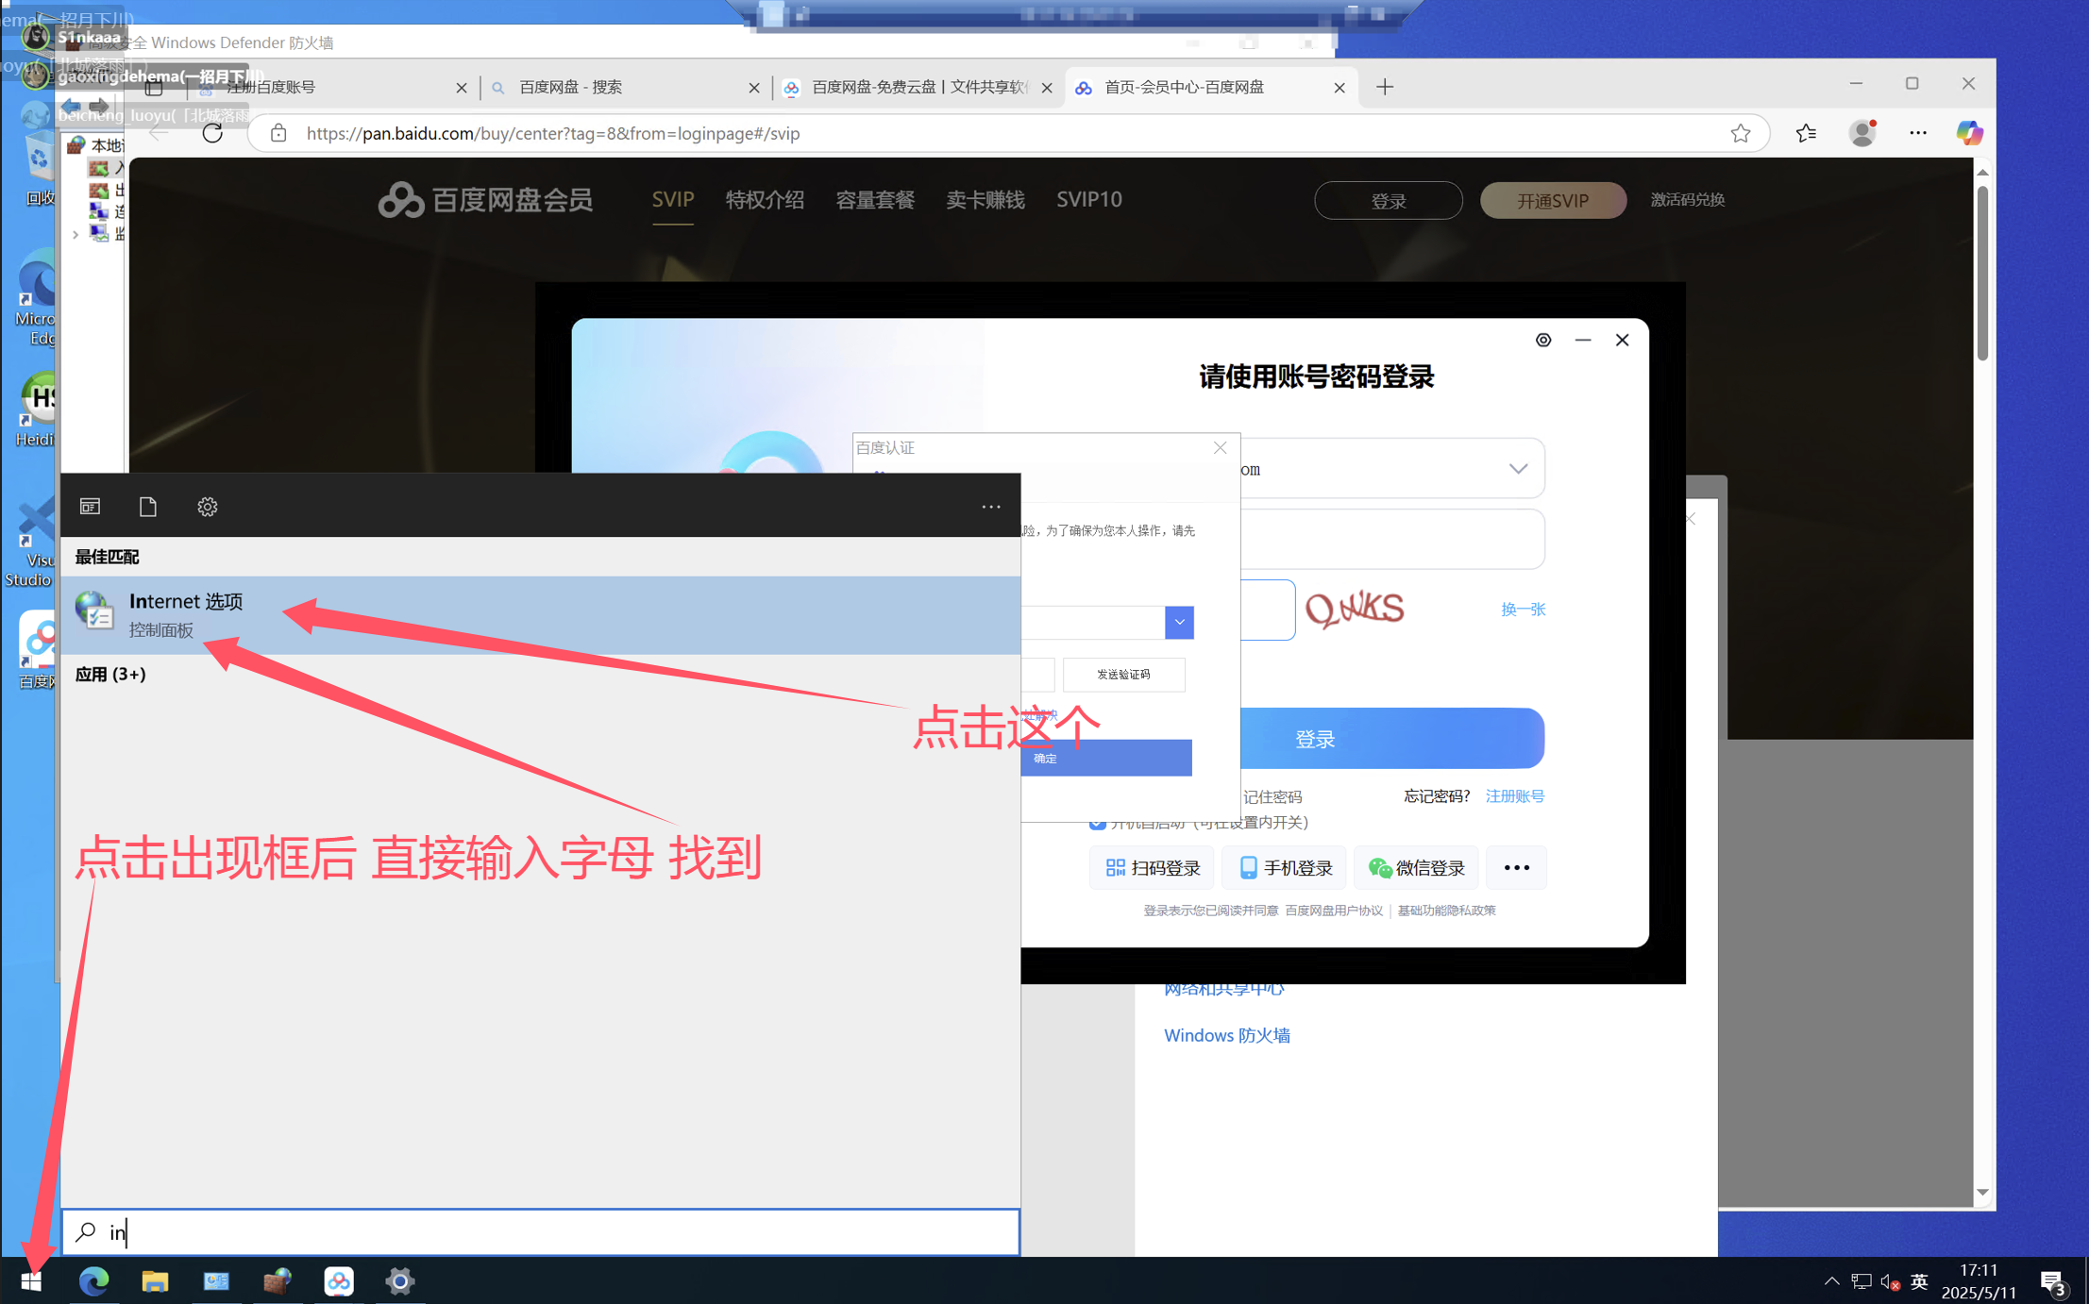Image resolution: width=2089 pixels, height=1304 pixels.
Task: Choose 扫码登录 login method
Action: coord(1153,867)
